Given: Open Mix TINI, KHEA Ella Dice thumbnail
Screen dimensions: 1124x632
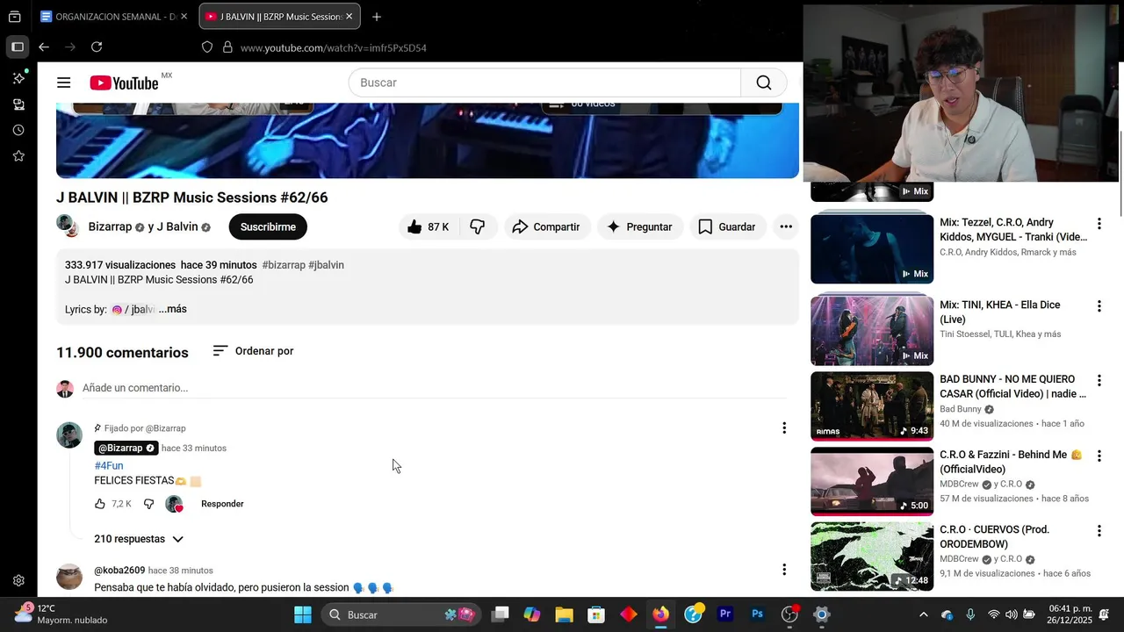Looking at the screenshot, I should tap(872, 330).
